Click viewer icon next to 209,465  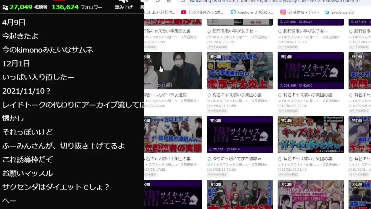pos(281,86)
